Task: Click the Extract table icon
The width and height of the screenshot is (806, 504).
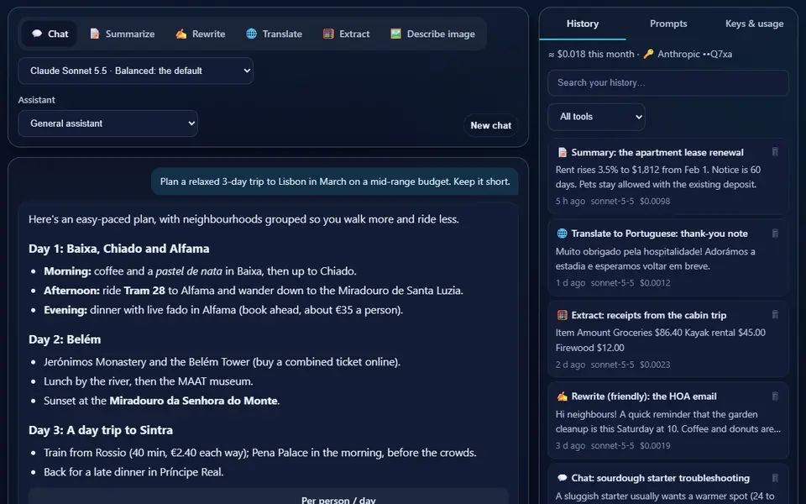Action: point(328,34)
